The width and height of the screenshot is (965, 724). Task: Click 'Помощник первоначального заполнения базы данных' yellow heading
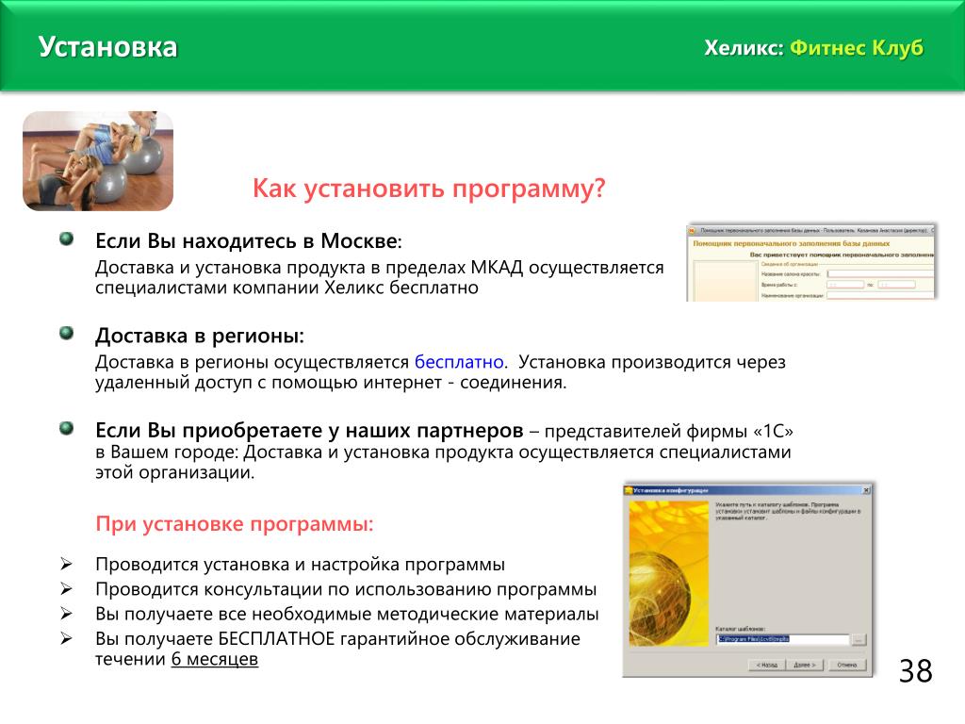(792, 244)
